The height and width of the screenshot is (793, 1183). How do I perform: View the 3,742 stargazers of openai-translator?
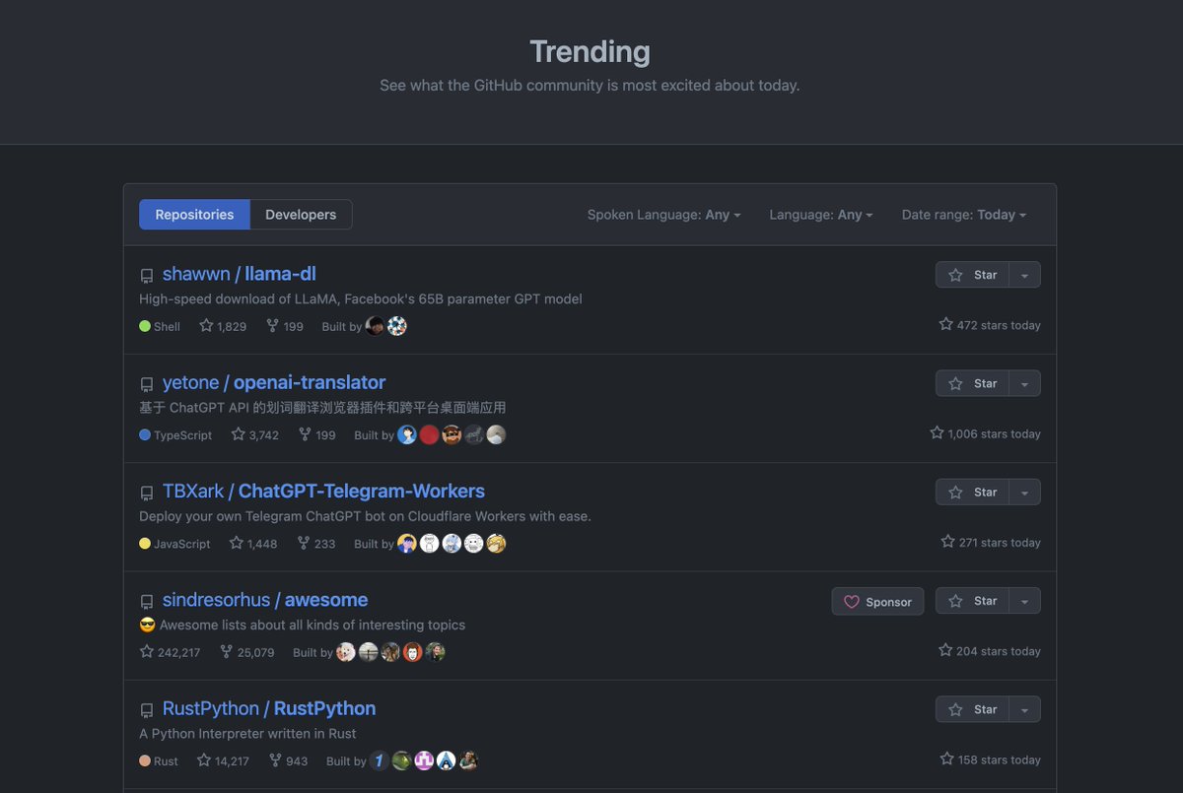255,434
